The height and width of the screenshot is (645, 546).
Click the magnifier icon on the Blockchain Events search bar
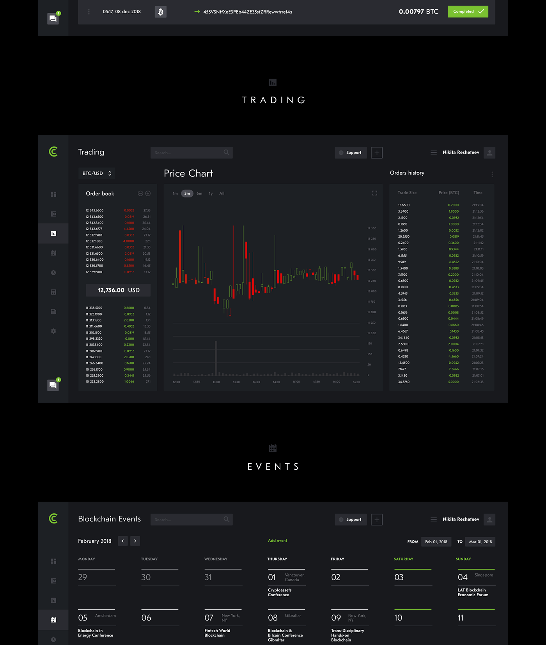pyautogui.click(x=227, y=520)
